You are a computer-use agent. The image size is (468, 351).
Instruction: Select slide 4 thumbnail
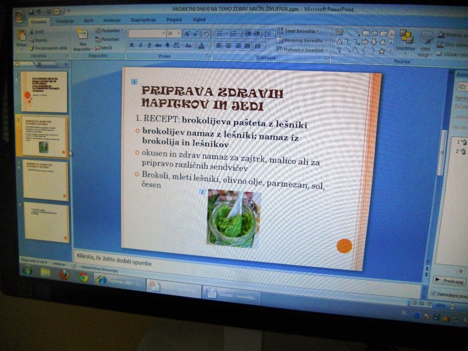pyautogui.click(x=47, y=223)
